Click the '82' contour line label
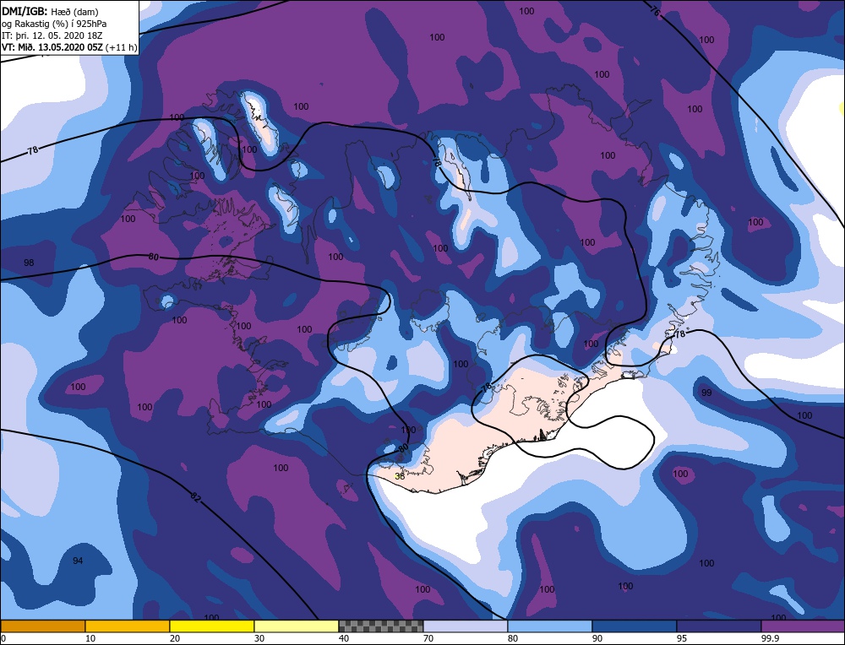The image size is (845, 645). (x=196, y=497)
